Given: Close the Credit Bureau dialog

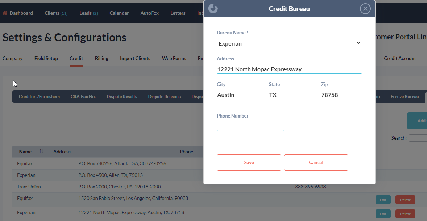Looking at the screenshot, I should (x=365, y=9).
